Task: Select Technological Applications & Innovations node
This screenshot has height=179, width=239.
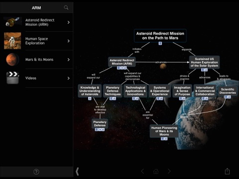Action: tap(135, 91)
